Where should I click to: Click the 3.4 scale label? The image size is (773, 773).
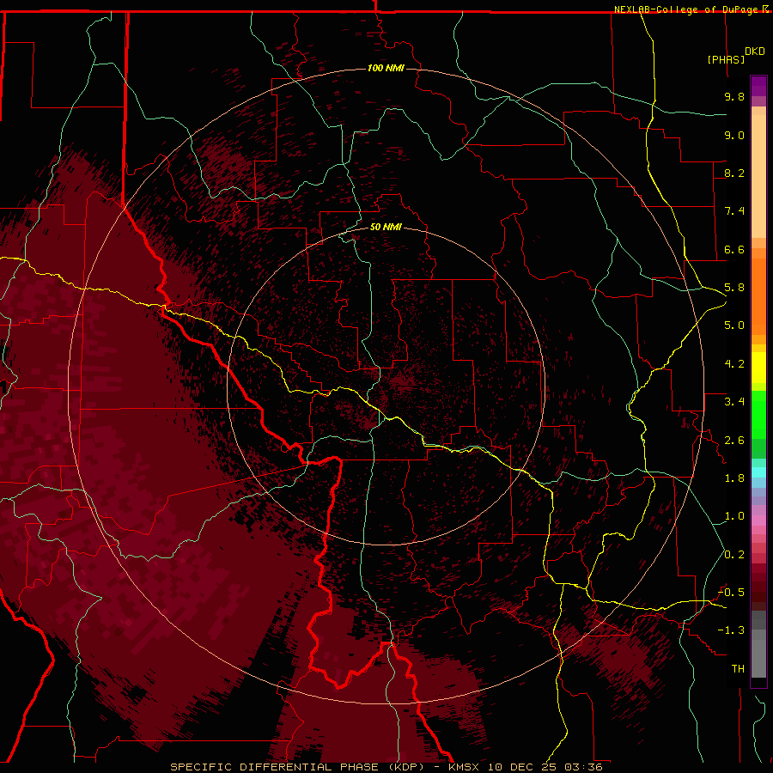pyautogui.click(x=734, y=402)
